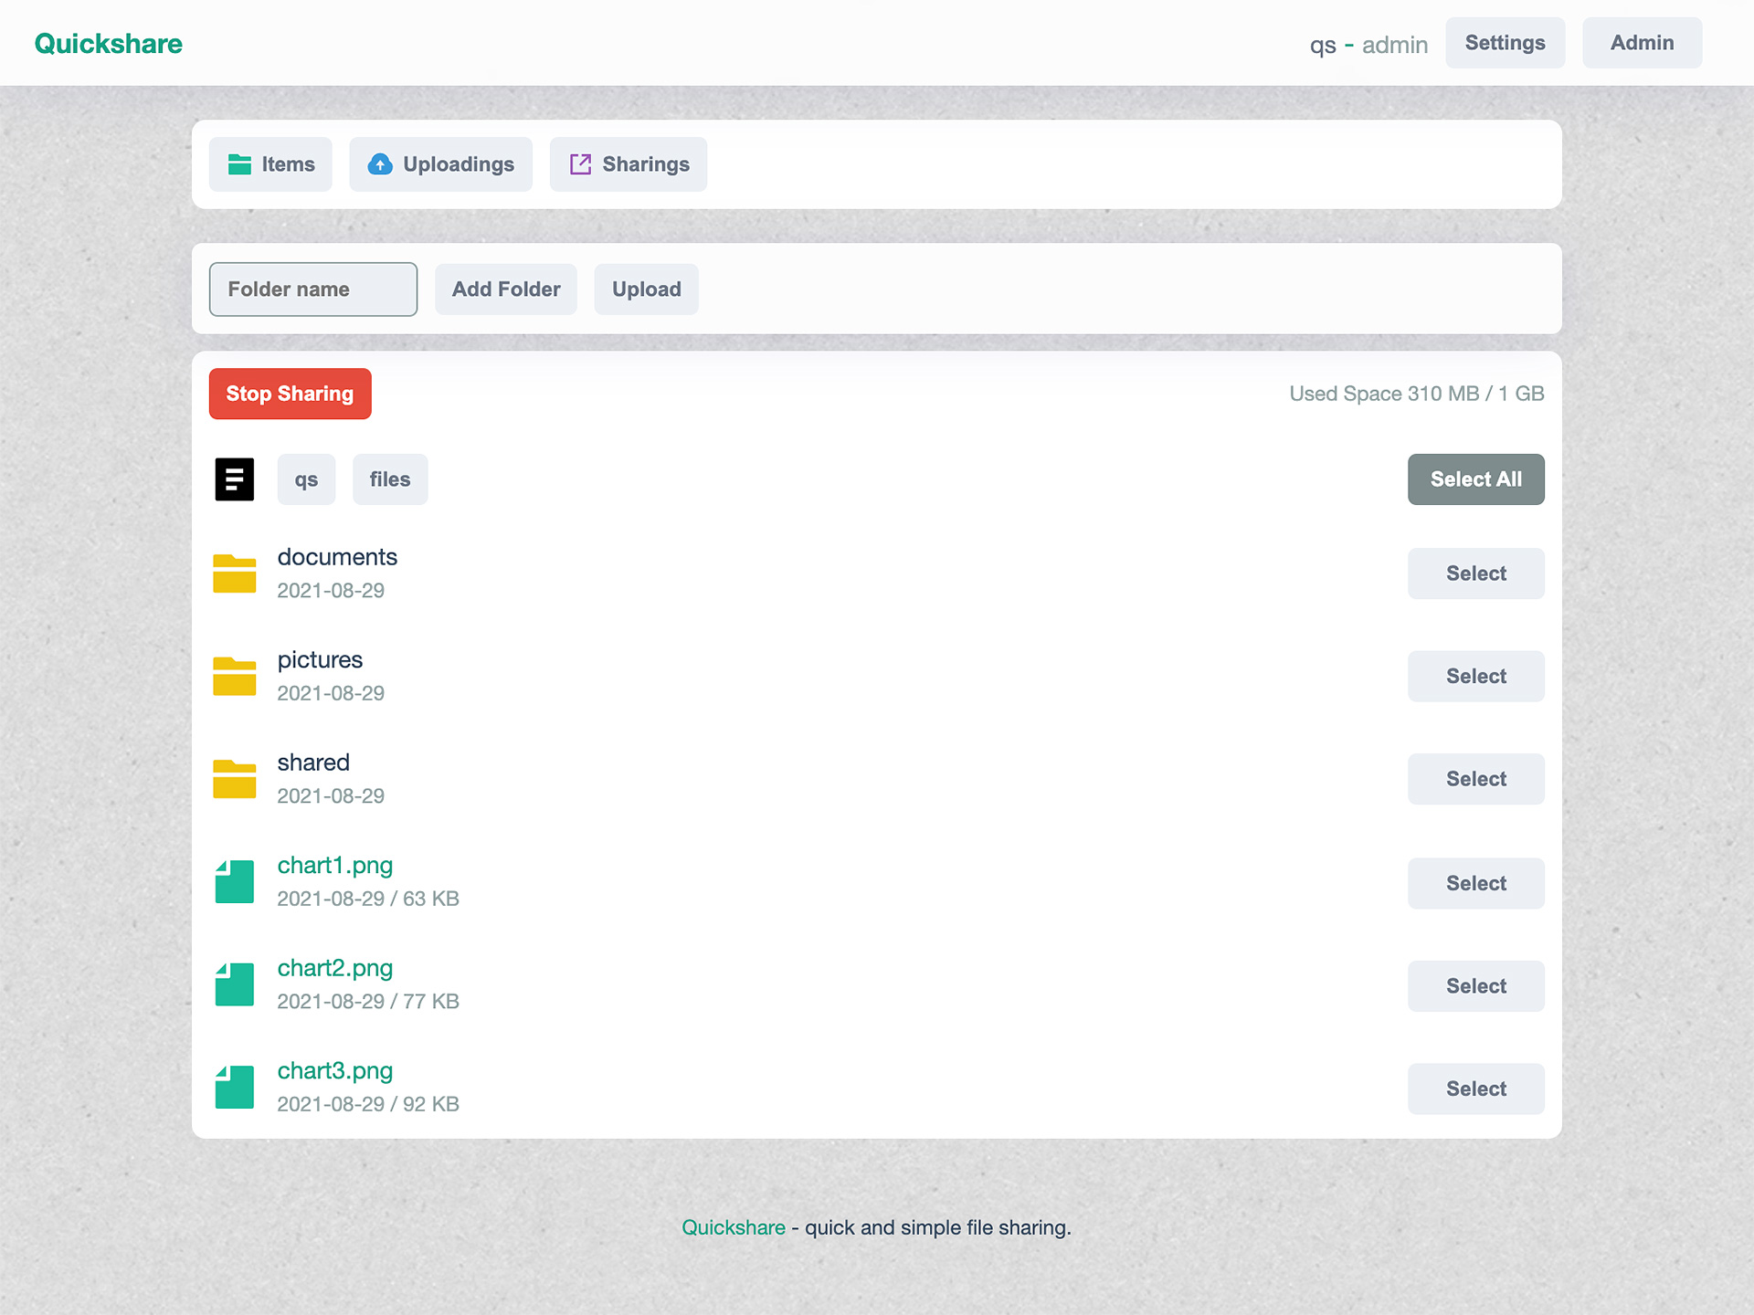
Task: Open the Settings page
Action: (x=1506, y=43)
